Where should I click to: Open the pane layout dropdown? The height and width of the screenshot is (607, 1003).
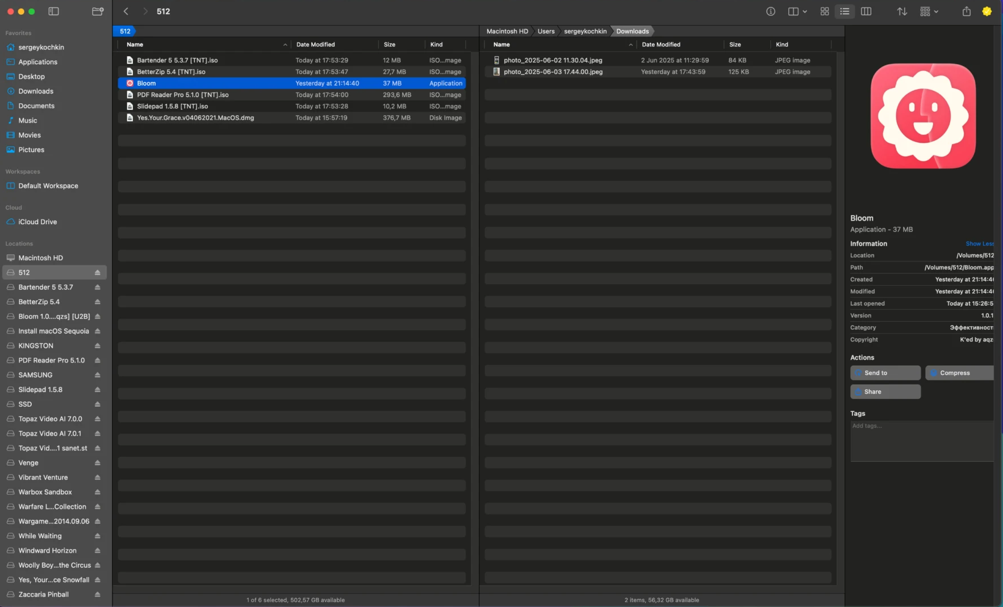coord(797,11)
